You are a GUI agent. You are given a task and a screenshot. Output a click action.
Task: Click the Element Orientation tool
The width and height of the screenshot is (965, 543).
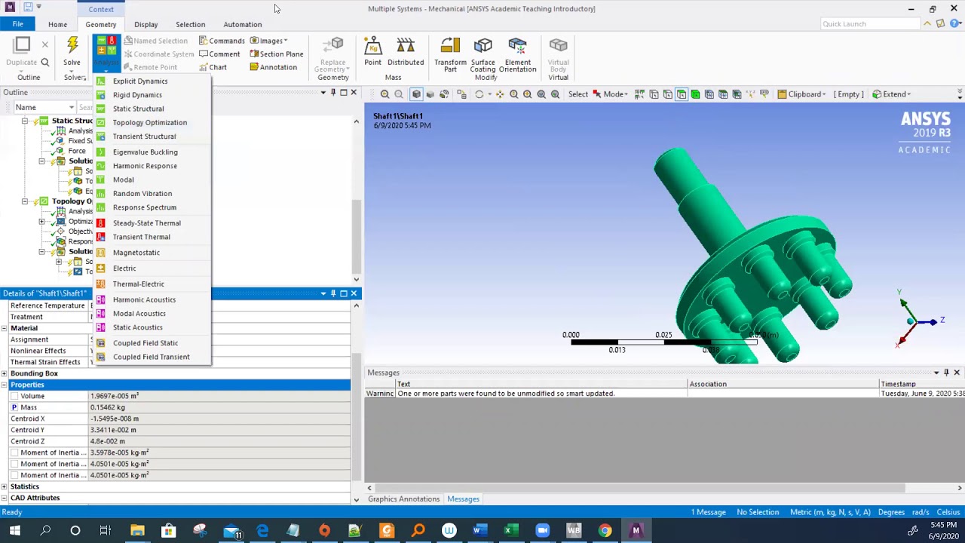point(517,55)
